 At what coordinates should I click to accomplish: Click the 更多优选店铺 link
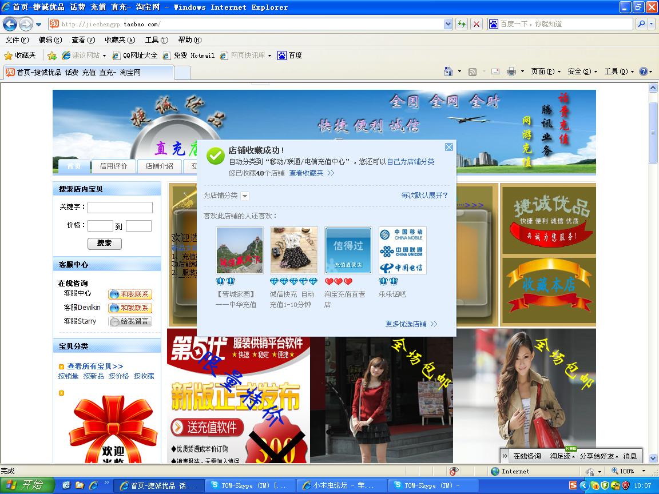point(411,324)
